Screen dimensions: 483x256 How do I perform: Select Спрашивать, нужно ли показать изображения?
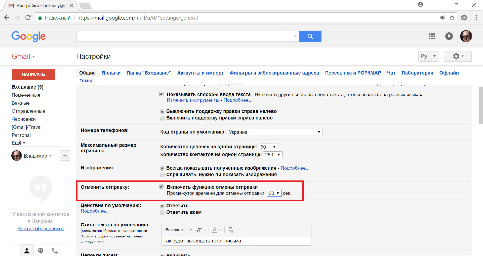coord(162,175)
